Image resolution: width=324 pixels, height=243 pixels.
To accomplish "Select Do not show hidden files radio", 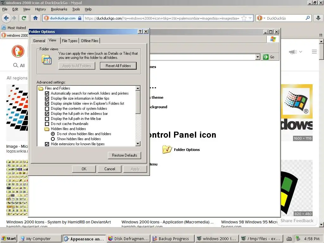I will pyautogui.click(x=53, y=134).
